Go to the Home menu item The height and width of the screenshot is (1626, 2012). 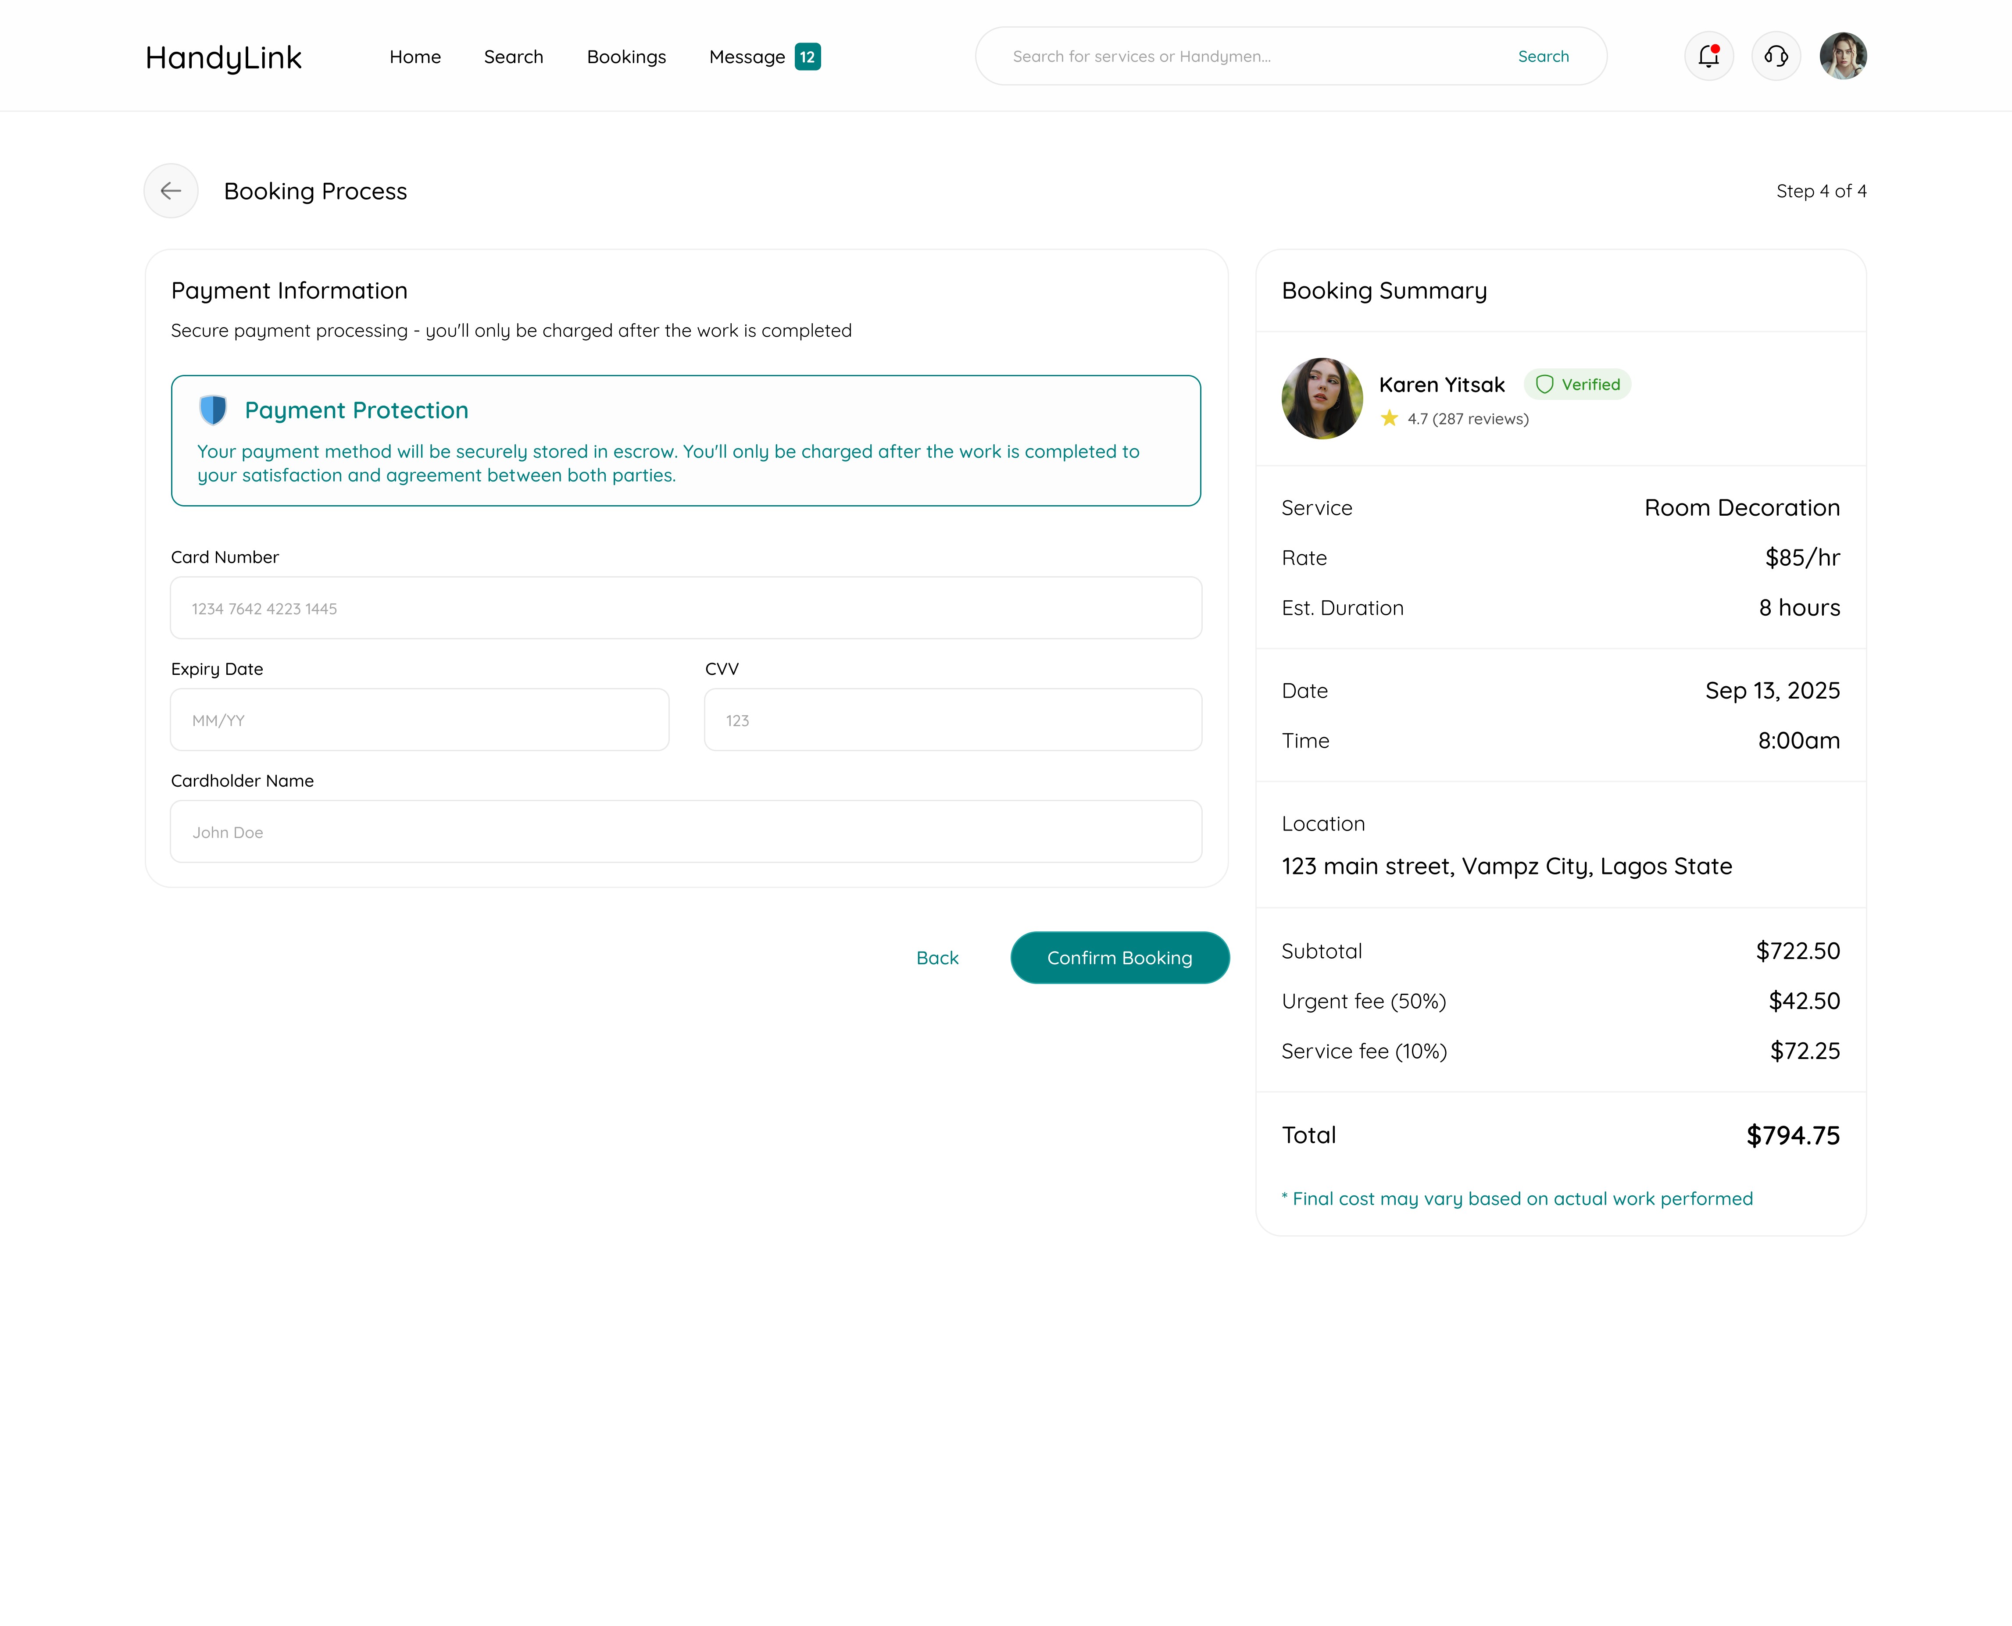coord(415,57)
